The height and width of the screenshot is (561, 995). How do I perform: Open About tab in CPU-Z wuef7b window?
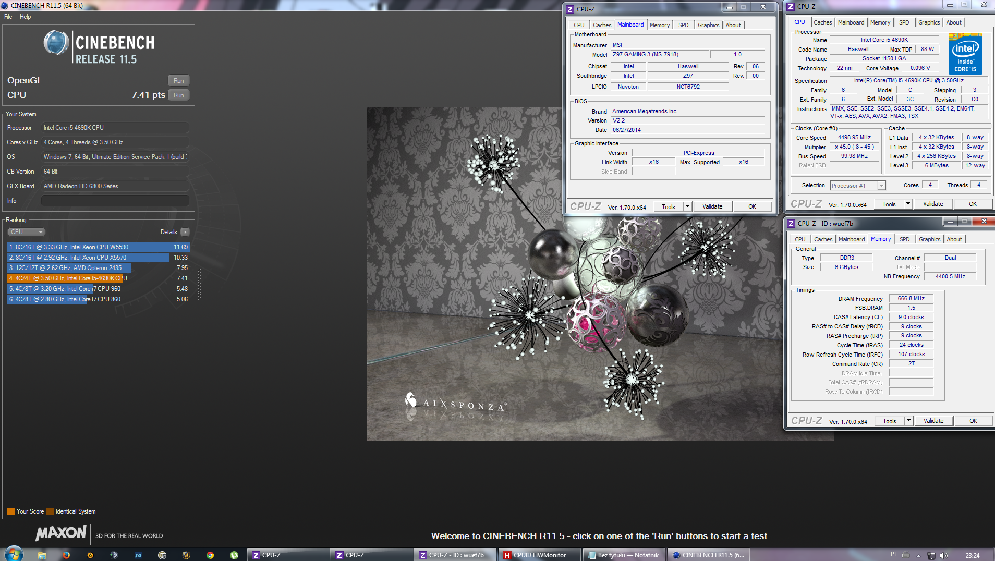pyautogui.click(x=954, y=239)
